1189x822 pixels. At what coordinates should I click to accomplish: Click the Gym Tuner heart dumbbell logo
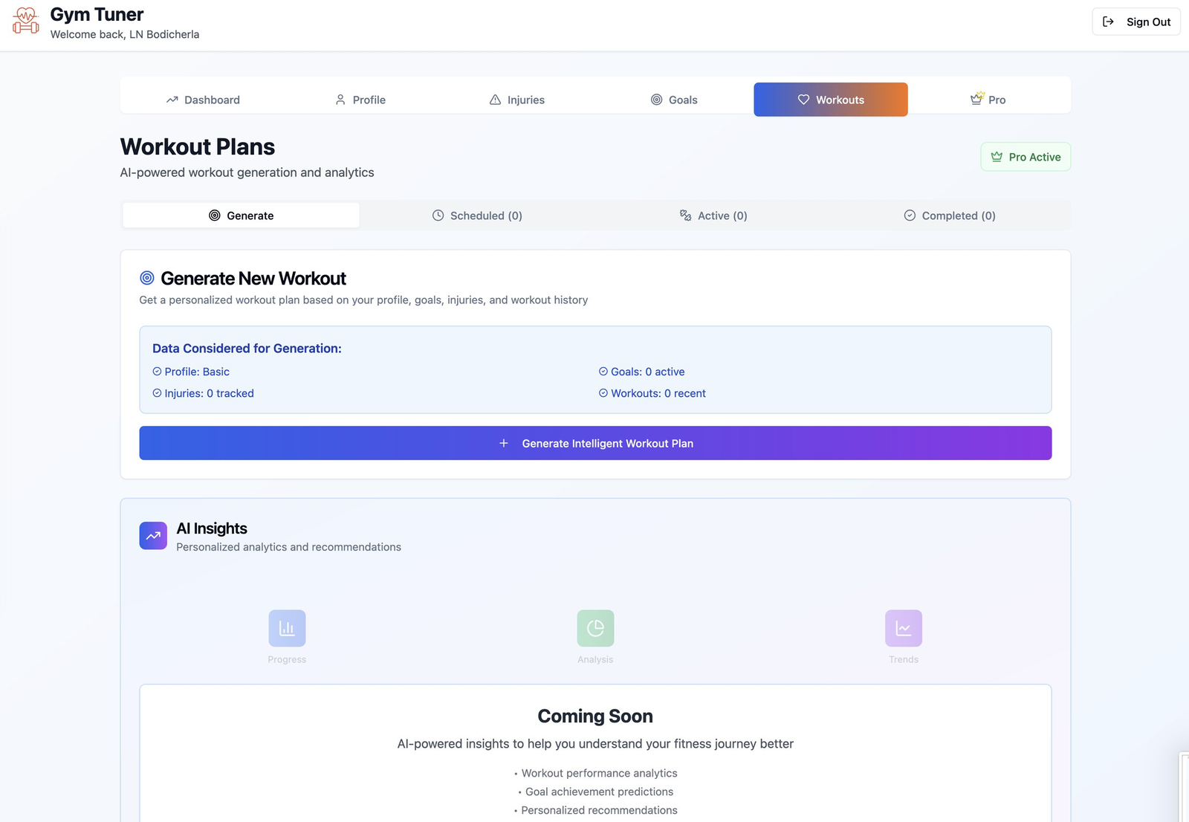[26, 21]
